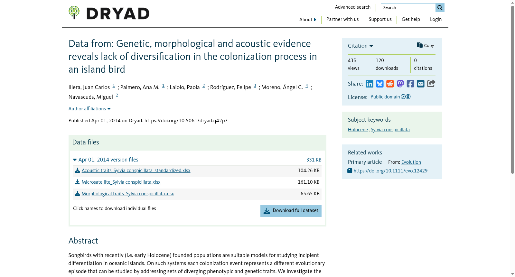Open the Sylvia conspicillata keyword

point(390,130)
